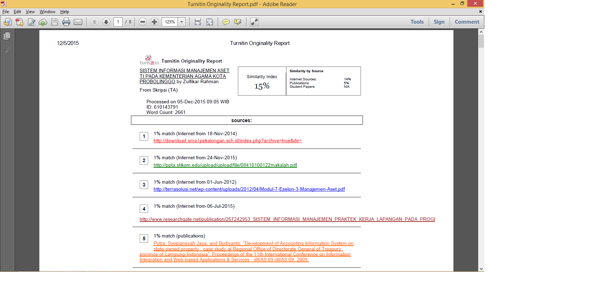Zoom in using the plus button
The height and width of the screenshot is (298, 608).
coord(154,22)
